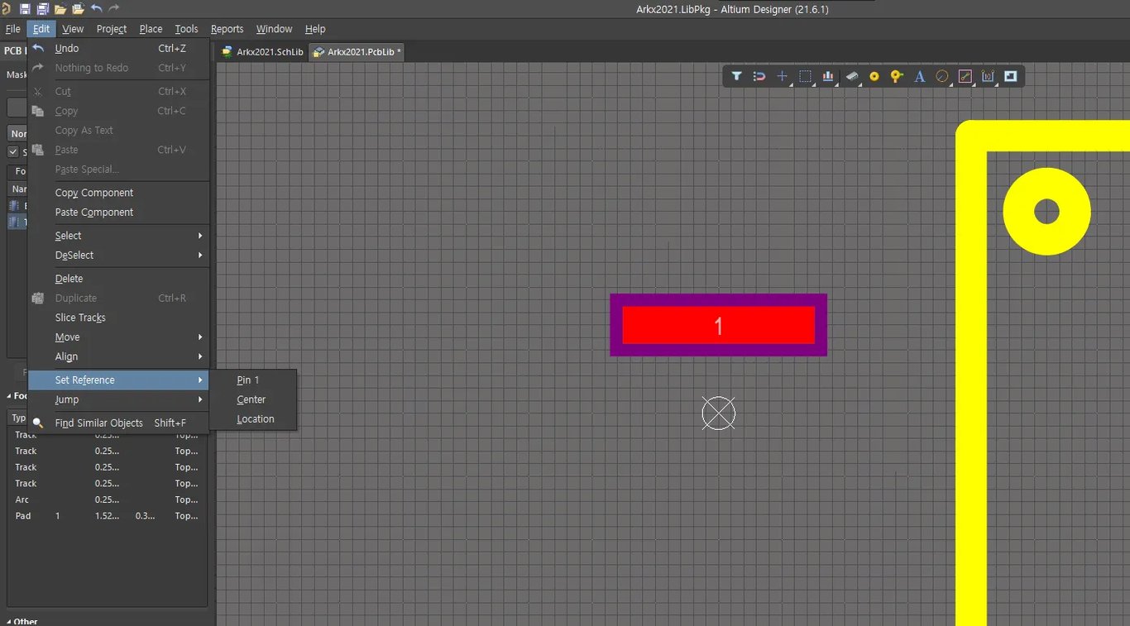Viewport: 1130px width, 626px height.
Task: Set reference to Pin 1
Action: click(x=253, y=380)
